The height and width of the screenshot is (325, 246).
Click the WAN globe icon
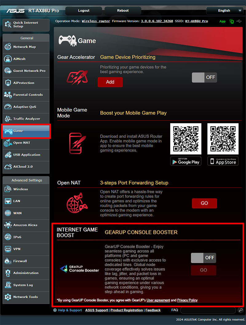8,213
